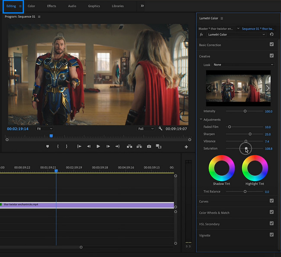Switch to the Audio workspace tab
281x257 pixels.
click(x=72, y=6)
